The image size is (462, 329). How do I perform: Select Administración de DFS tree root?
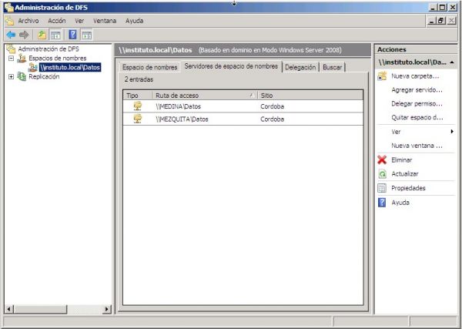[x=49, y=49]
